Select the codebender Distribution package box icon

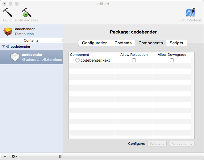coord(8,31)
